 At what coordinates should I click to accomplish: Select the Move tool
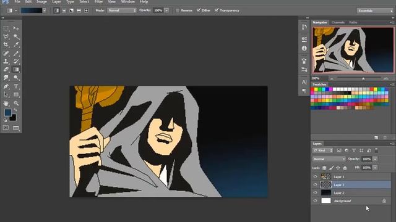16,28
